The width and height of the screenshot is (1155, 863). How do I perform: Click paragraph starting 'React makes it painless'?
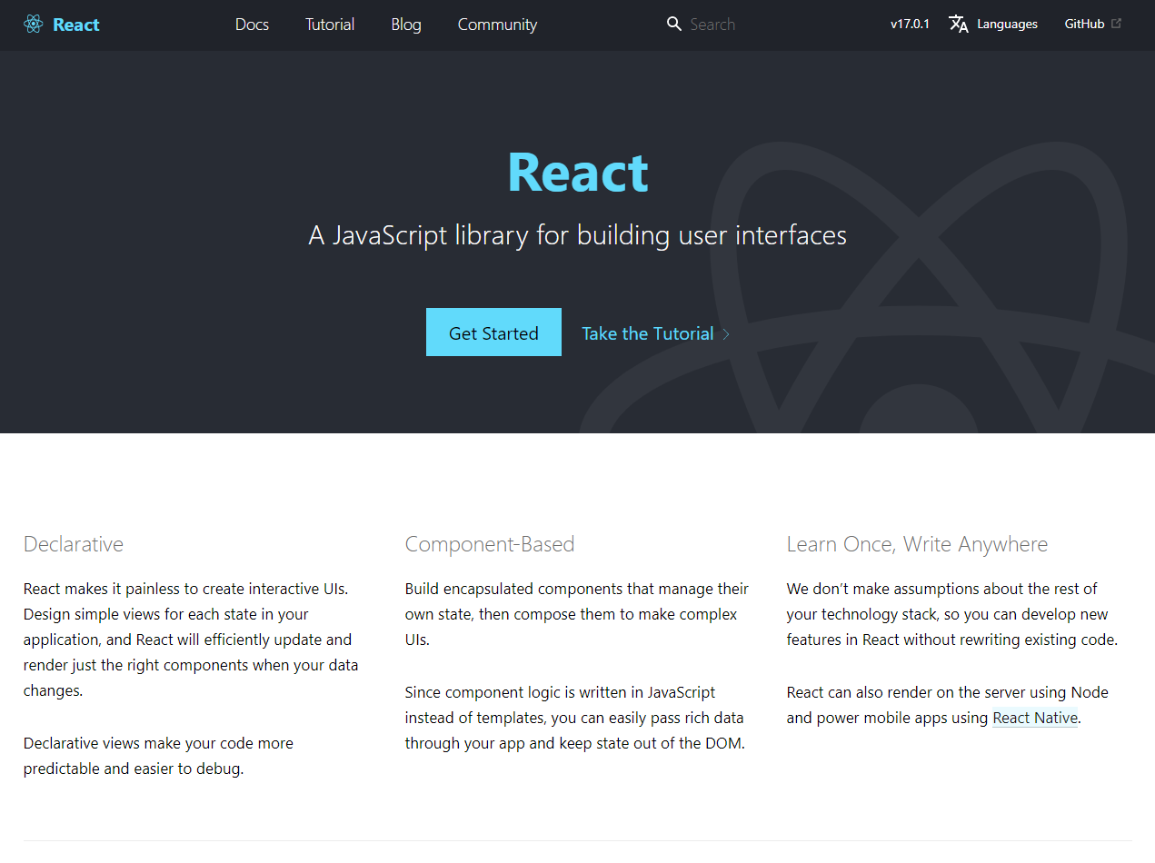pyautogui.click(x=191, y=640)
